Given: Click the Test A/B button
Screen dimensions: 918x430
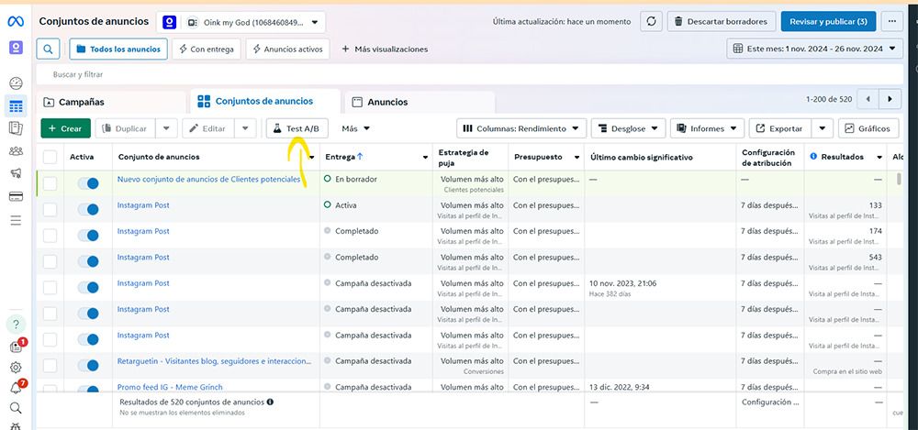Looking at the screenshot, I should (x=297, y=128).
